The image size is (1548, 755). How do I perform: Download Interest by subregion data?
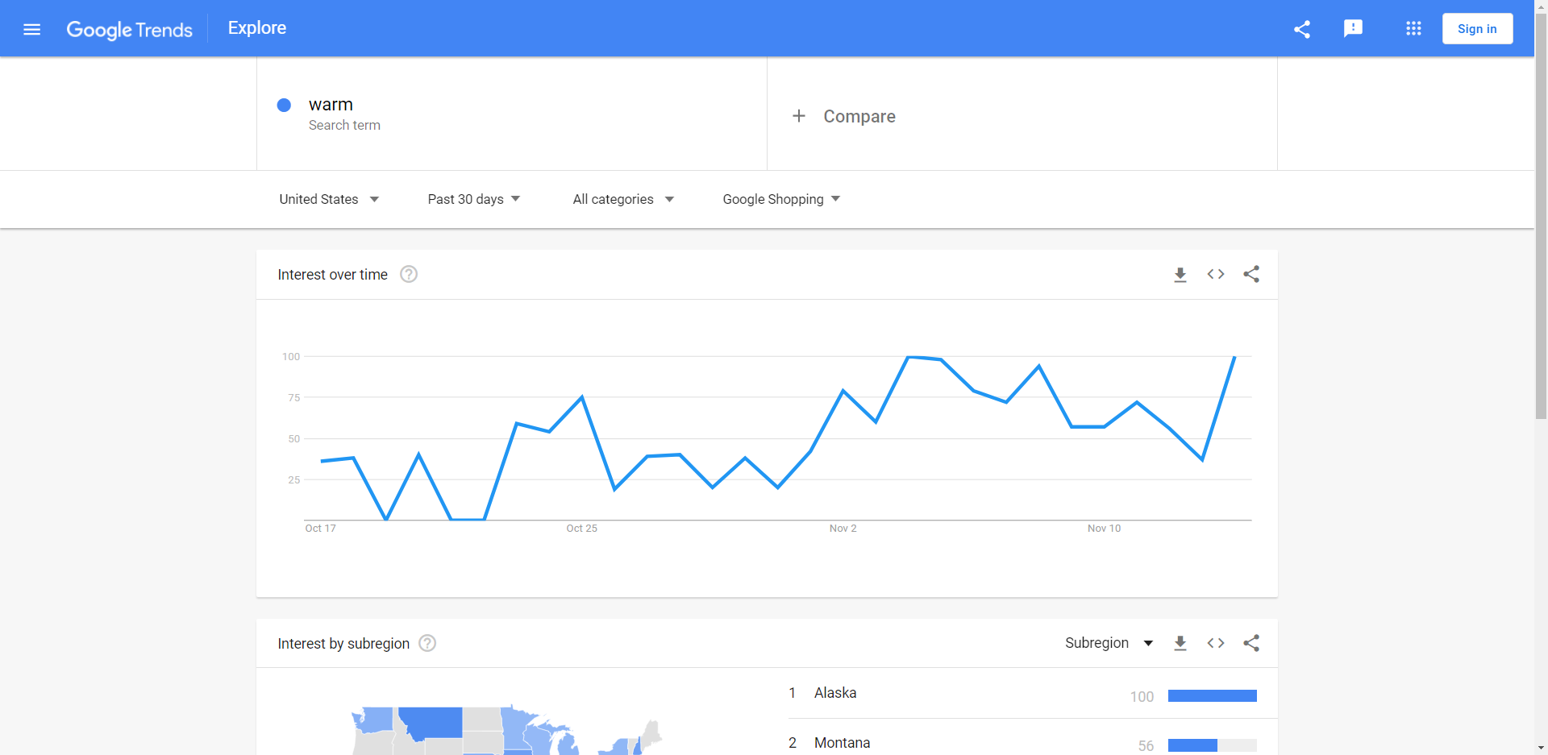point(1180,643)
